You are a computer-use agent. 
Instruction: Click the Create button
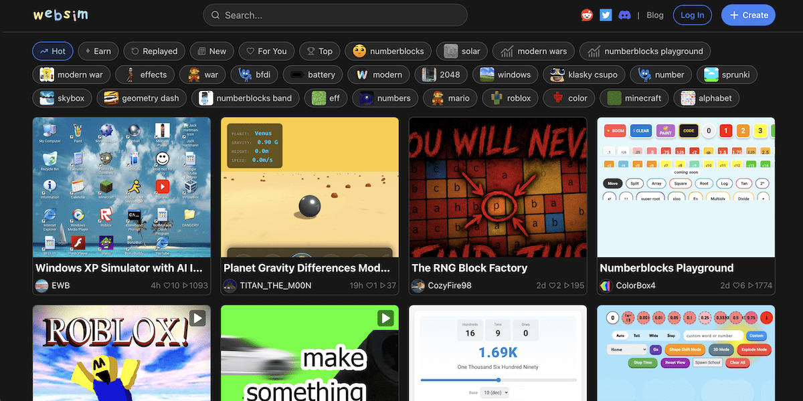748,15
